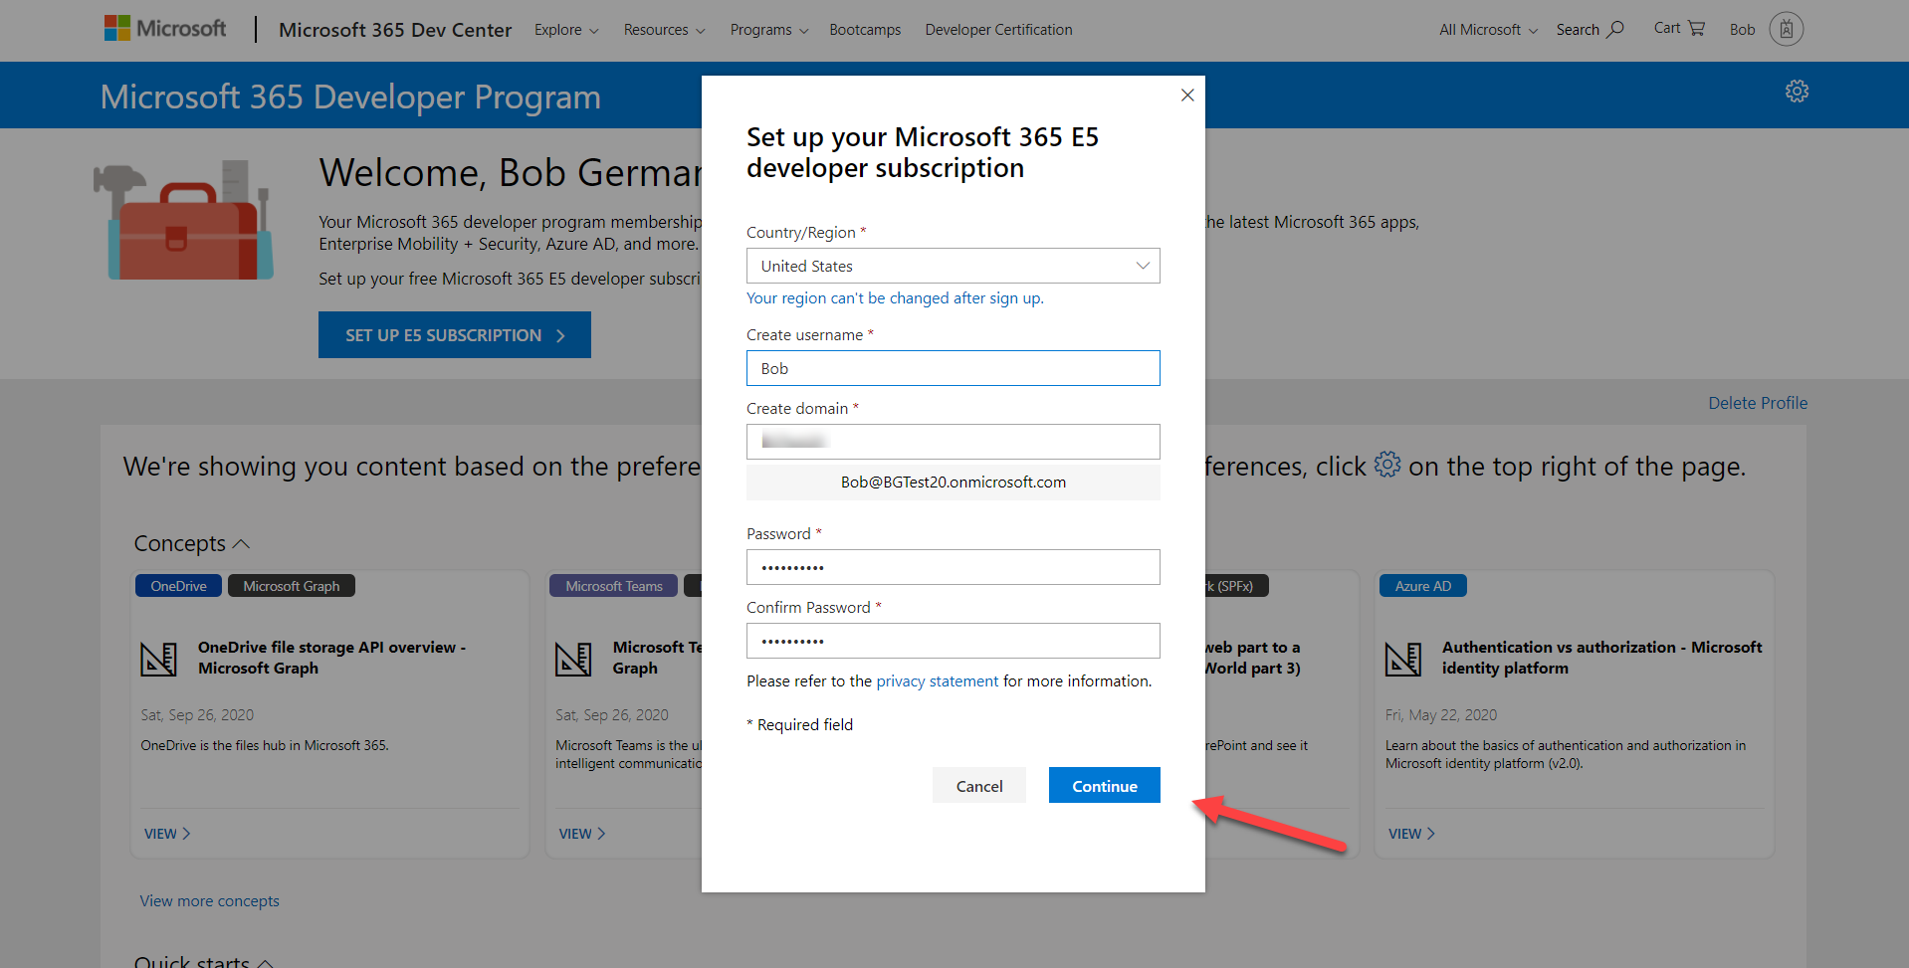This screenshot has width=1909, height=968.
Task: Select the Microsoft Graph tag
Action: pyautogui.click(x=292, y=586)
